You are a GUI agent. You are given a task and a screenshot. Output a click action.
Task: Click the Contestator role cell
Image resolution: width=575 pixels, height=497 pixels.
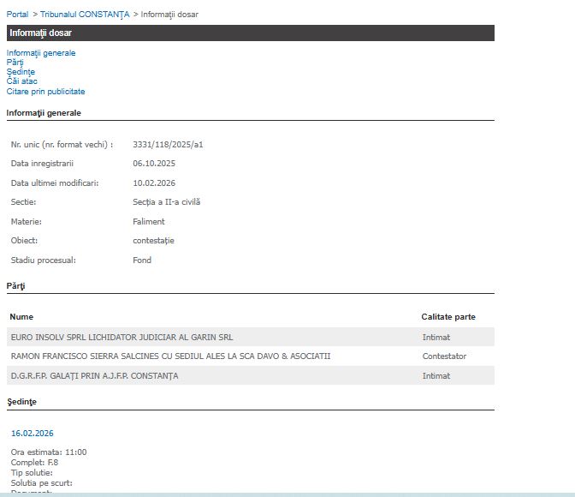coord(444,356)
